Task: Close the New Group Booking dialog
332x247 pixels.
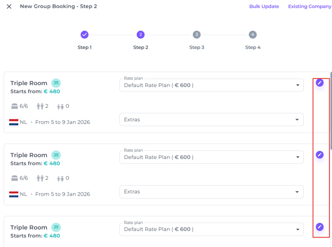Action: tap(9, 7)
